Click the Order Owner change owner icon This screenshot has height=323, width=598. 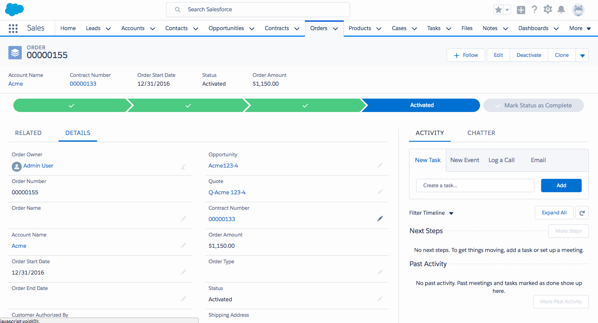click(x=183, y=167)
